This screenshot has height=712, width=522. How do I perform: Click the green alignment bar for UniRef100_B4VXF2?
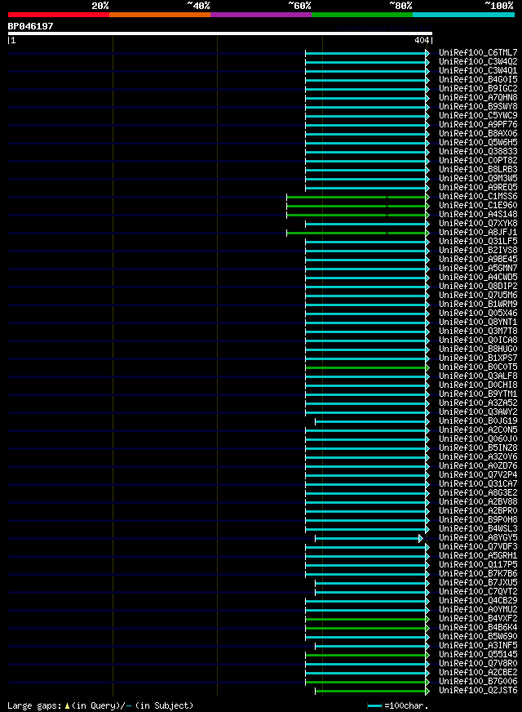click(x=365, y=620)
